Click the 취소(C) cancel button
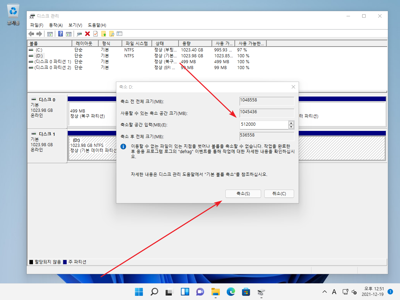This screenshot has width=400, height=300. point(279,194)
